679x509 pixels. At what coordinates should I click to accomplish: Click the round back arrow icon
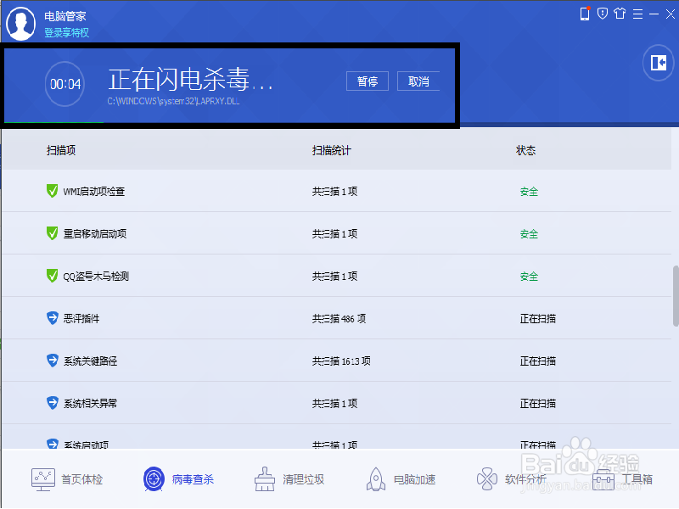click(659, 63)
